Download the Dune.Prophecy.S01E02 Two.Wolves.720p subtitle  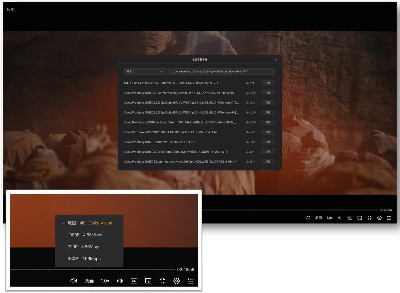point(268,93)
